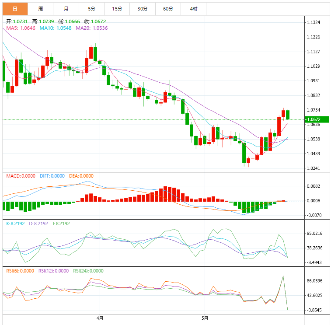Select the 日 daily timeframe tab
Viewport: 331px width, 325px height.
coord(15,9)
